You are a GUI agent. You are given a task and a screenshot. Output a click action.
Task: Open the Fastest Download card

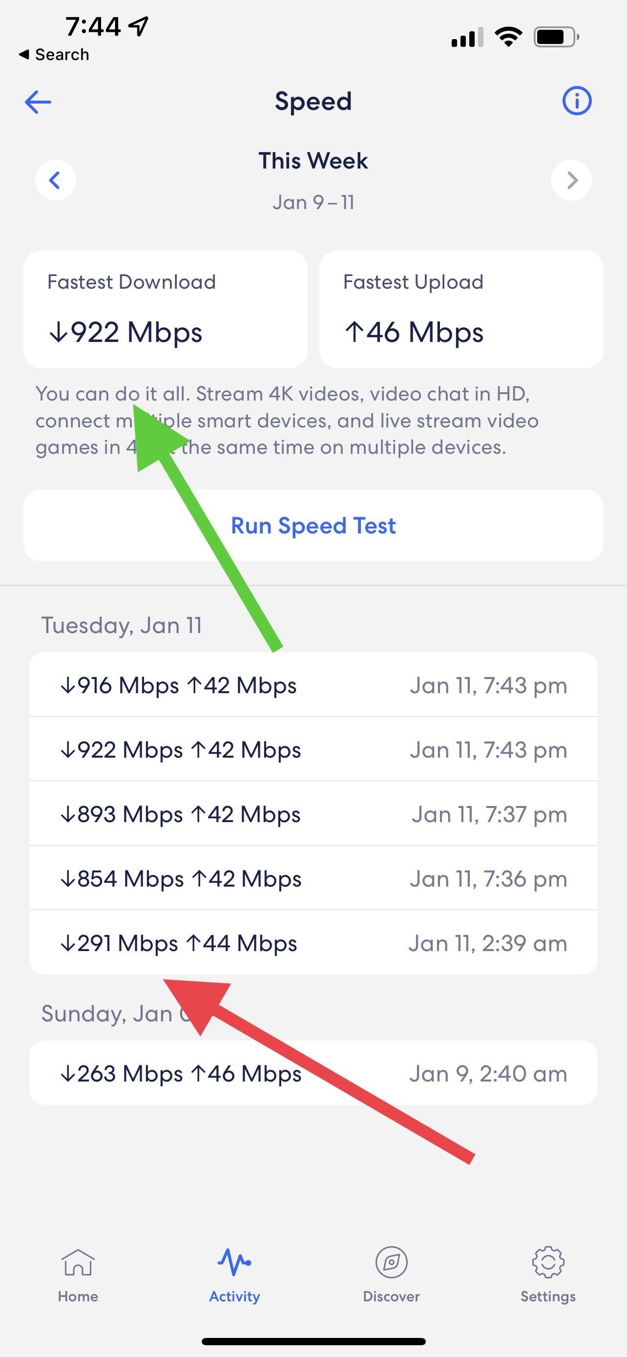pyautogui.click(x=166, y=309)
